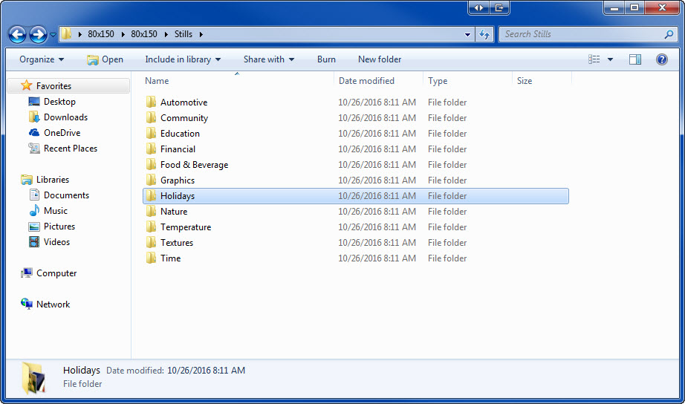Open the Include in library menu
The height and width of the screenshot is (404, 685).
coord(183,59)
